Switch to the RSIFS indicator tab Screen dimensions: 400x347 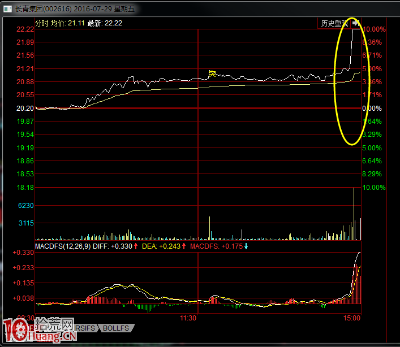tap(85, 328)
